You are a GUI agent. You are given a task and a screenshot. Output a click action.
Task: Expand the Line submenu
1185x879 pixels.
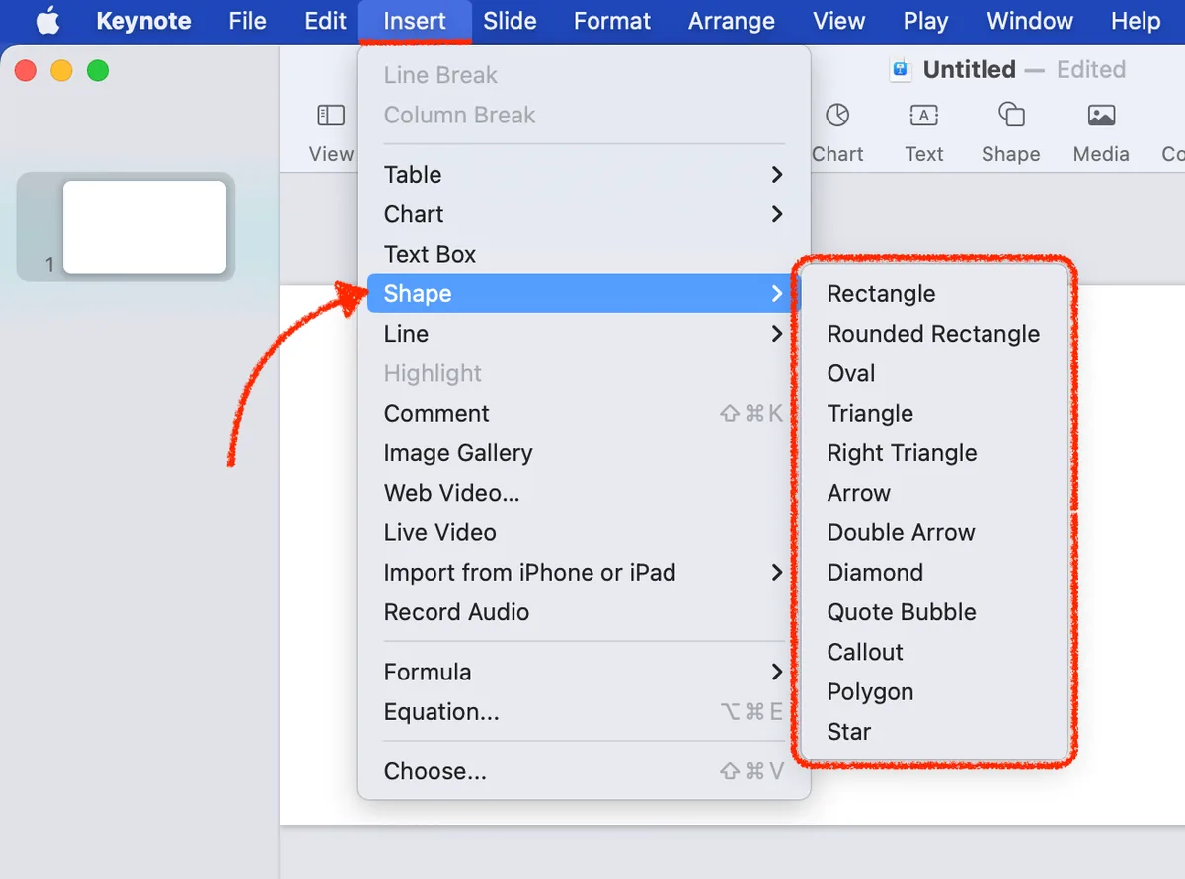(584, 334)
